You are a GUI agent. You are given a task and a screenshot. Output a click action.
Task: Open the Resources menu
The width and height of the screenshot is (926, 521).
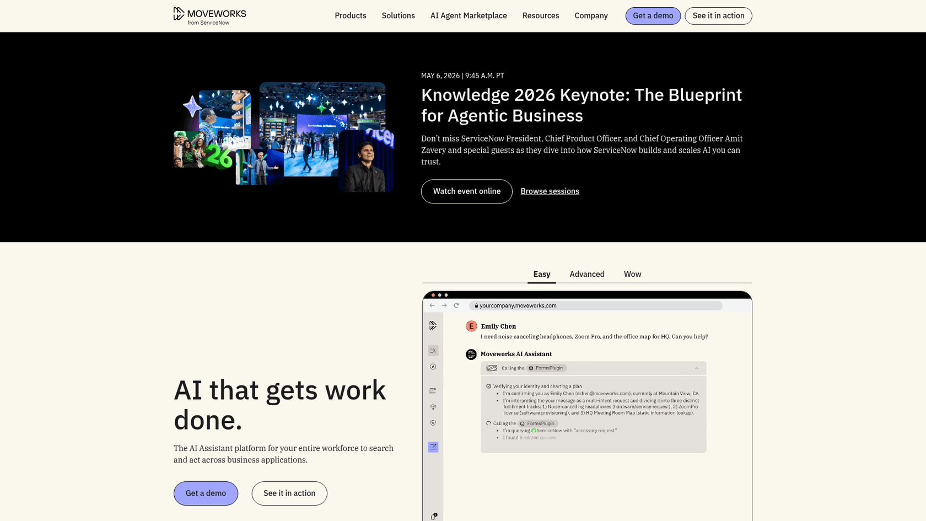tap(541, 15)
